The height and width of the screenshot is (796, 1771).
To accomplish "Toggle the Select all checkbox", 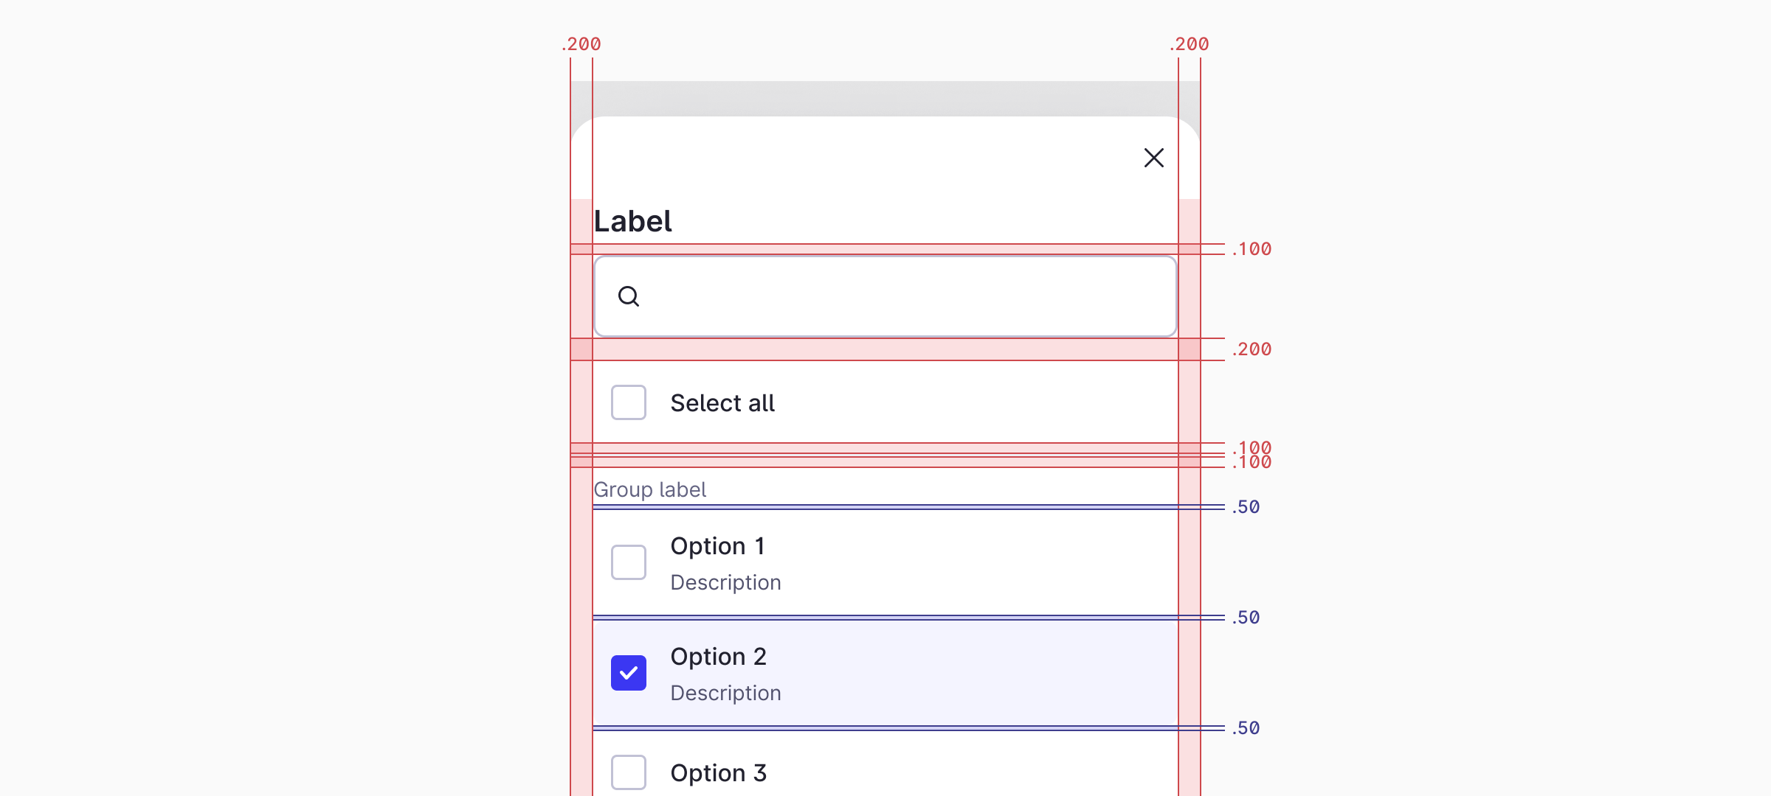I will pyautogui.click(x=628, y=402).
